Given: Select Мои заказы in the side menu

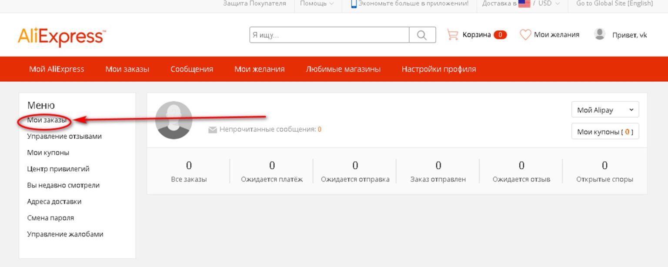Looking at the screenshot, I should point(47,120).
